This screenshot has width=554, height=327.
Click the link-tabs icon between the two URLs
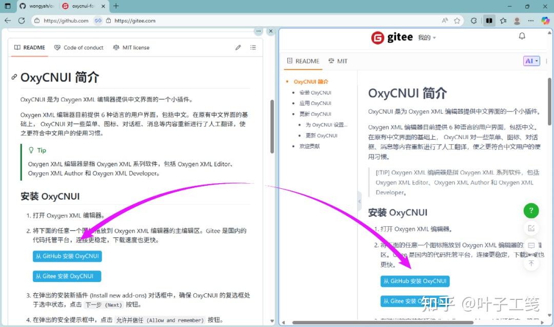pos(98,20)
